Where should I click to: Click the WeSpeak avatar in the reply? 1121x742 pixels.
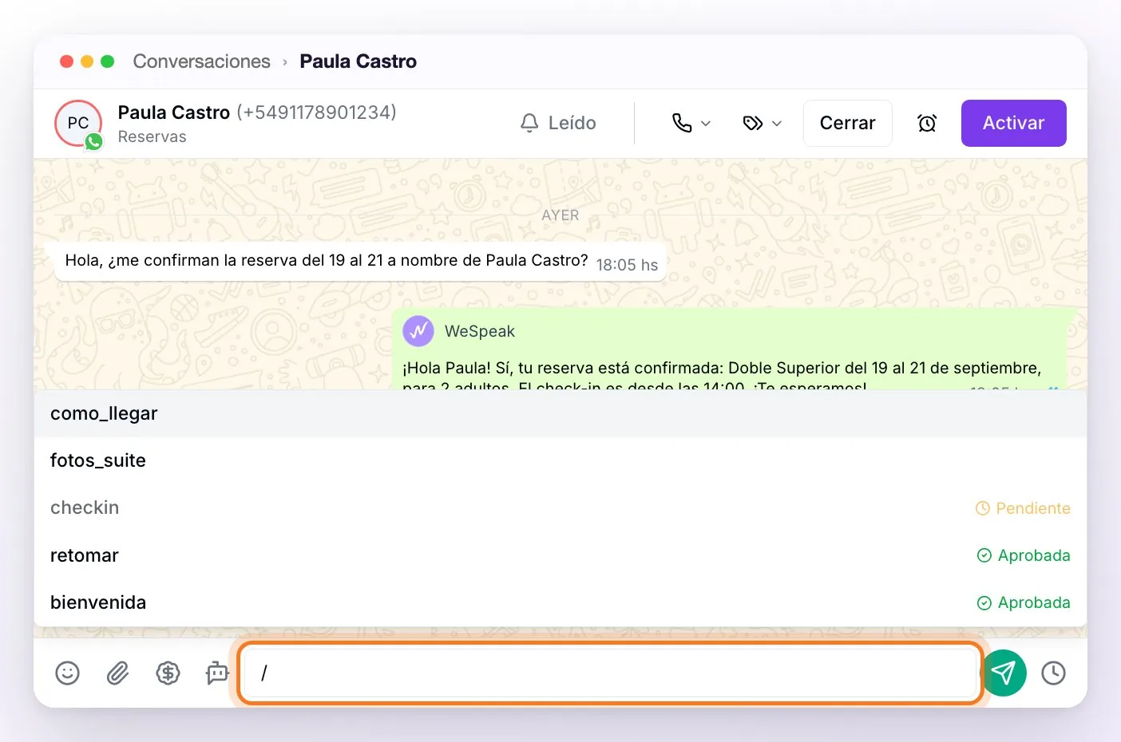pos(418,331)
